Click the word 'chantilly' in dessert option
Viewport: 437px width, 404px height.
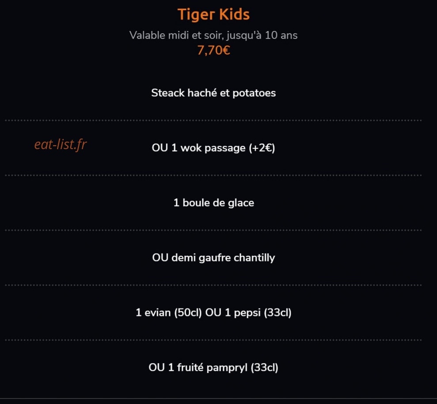pyautogui.click(x=254, y=258)
